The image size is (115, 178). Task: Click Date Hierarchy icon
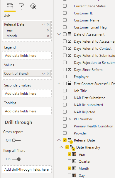pyautogui.click(x=72, y=148)
